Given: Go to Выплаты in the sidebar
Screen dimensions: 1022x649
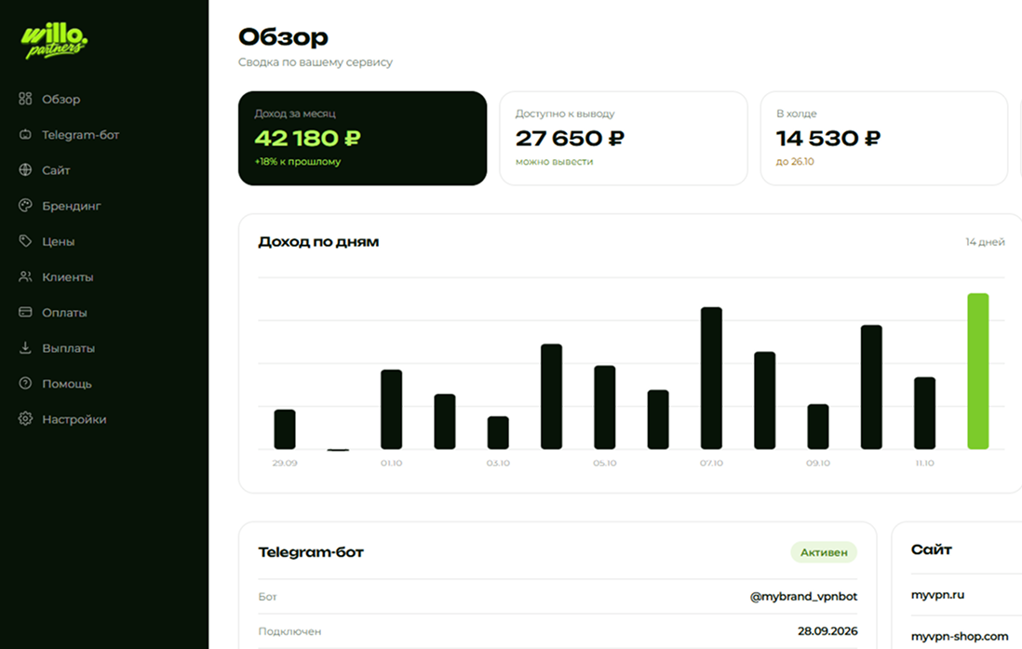Looking at the screenshot, I should 69,348.
